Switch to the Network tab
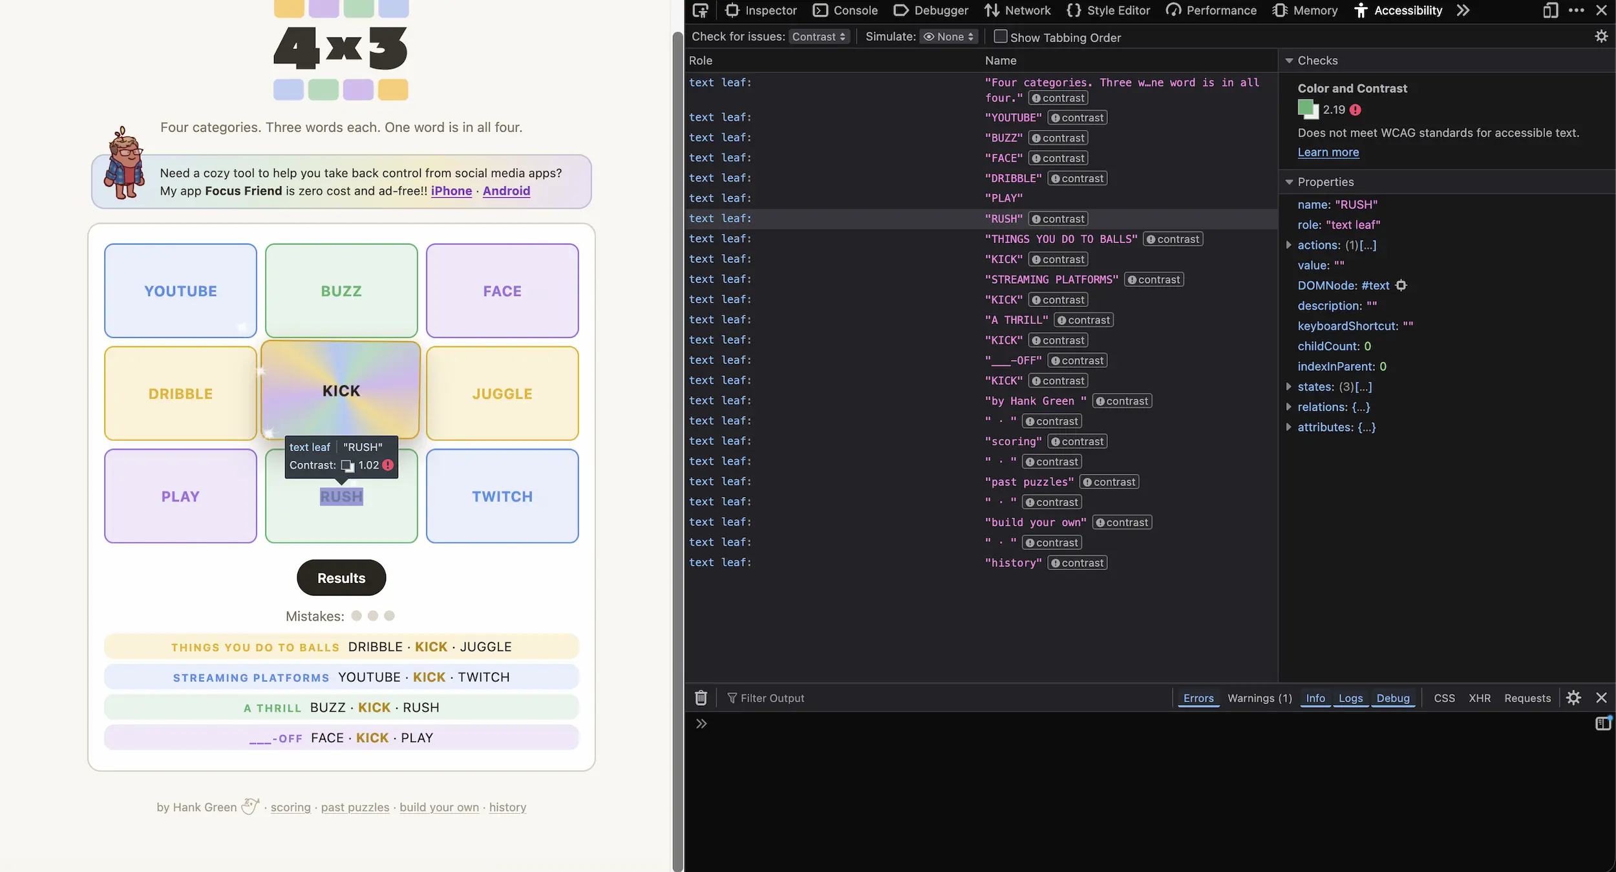The height and width of the screenshot is (872, 1616). click(x=1017, y=10)
